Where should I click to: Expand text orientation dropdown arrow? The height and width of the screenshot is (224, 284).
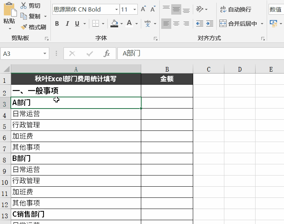click(x=206, y=9)
